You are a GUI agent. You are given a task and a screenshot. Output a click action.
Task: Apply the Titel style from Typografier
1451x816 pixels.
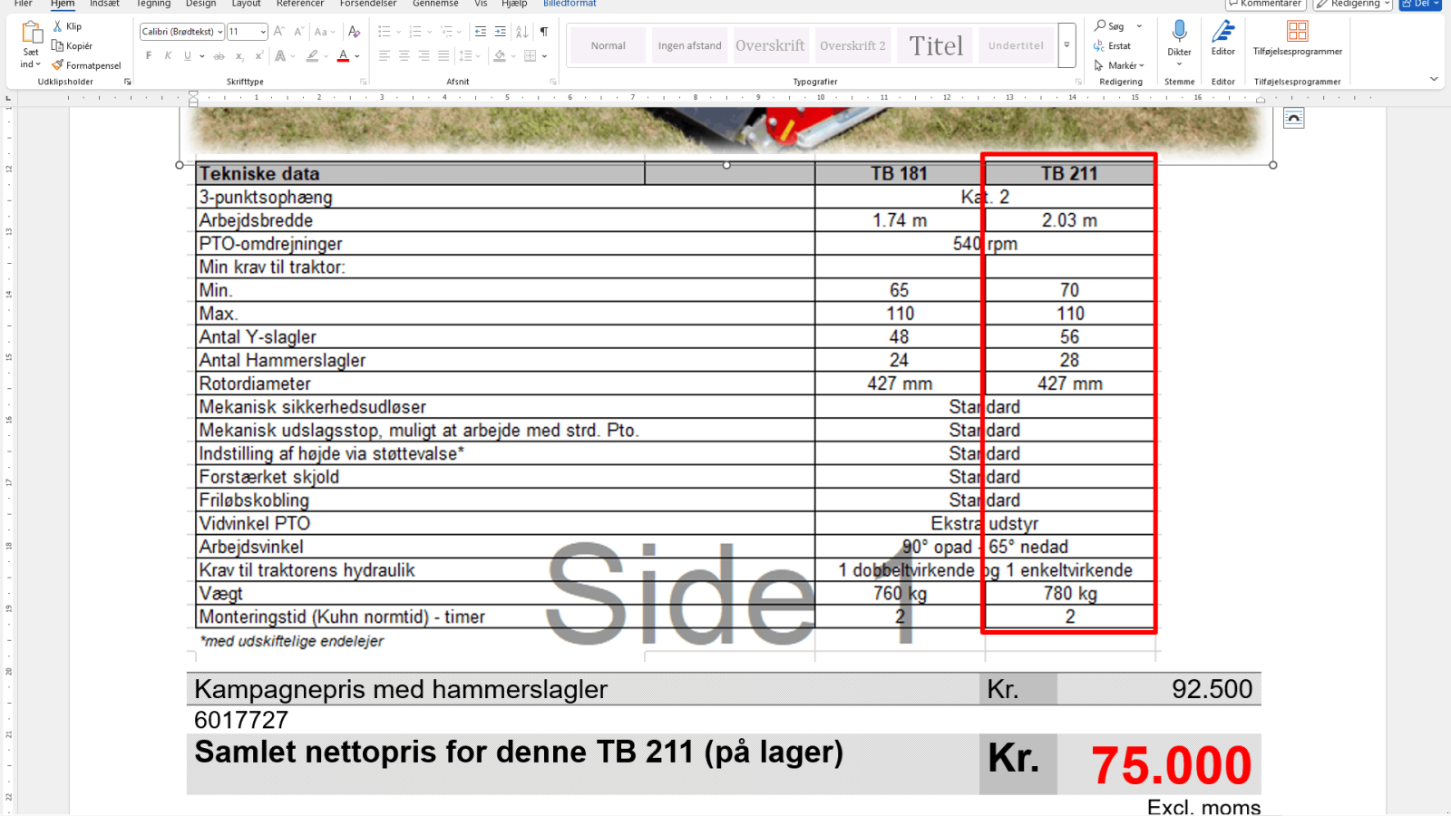click(x=934, y=45)
